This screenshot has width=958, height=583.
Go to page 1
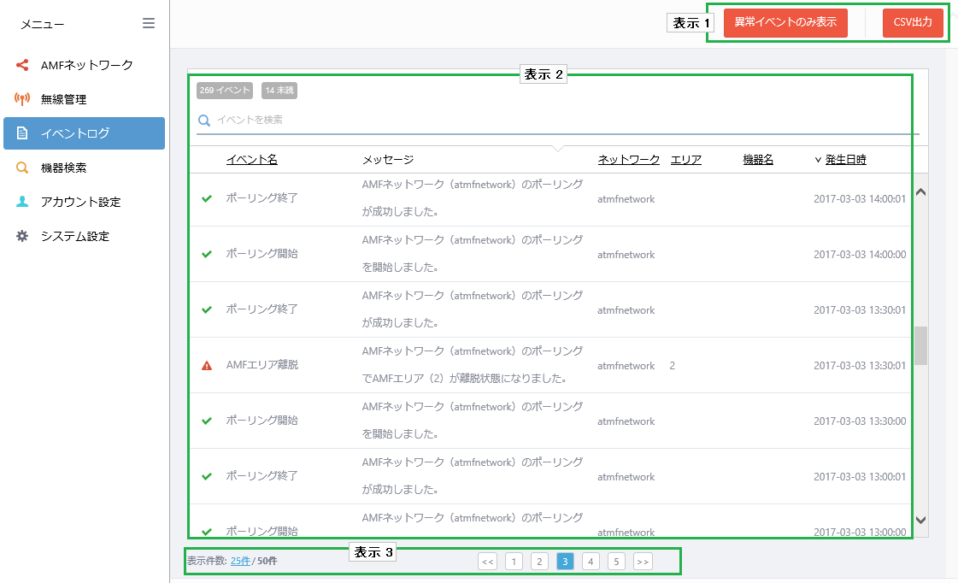(514, 562)
